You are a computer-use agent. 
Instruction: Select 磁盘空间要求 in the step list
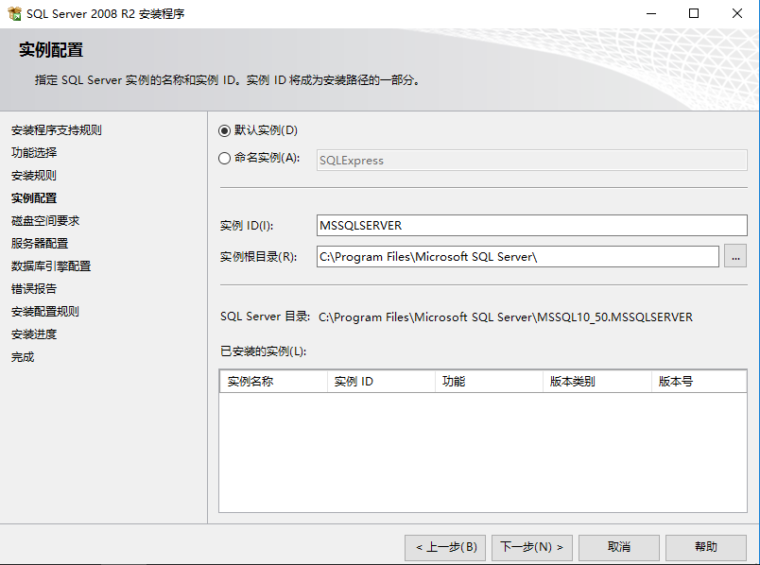tap(45, 221)
